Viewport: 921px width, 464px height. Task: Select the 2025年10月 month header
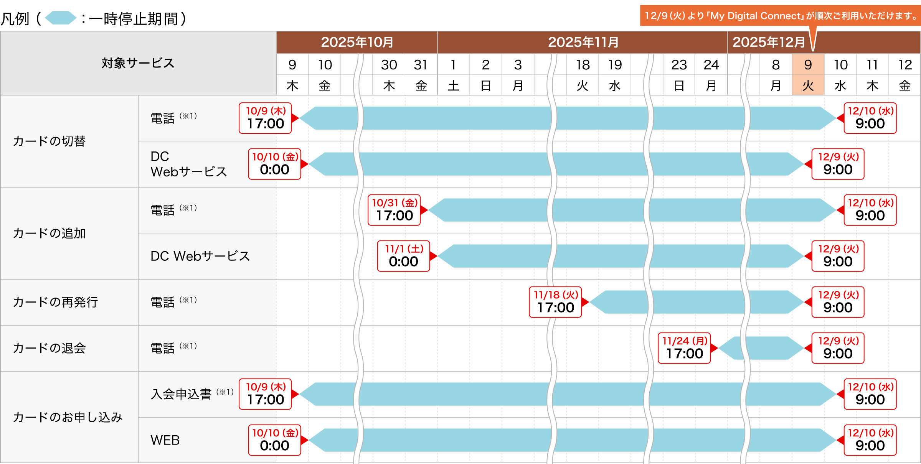[357, 42]
